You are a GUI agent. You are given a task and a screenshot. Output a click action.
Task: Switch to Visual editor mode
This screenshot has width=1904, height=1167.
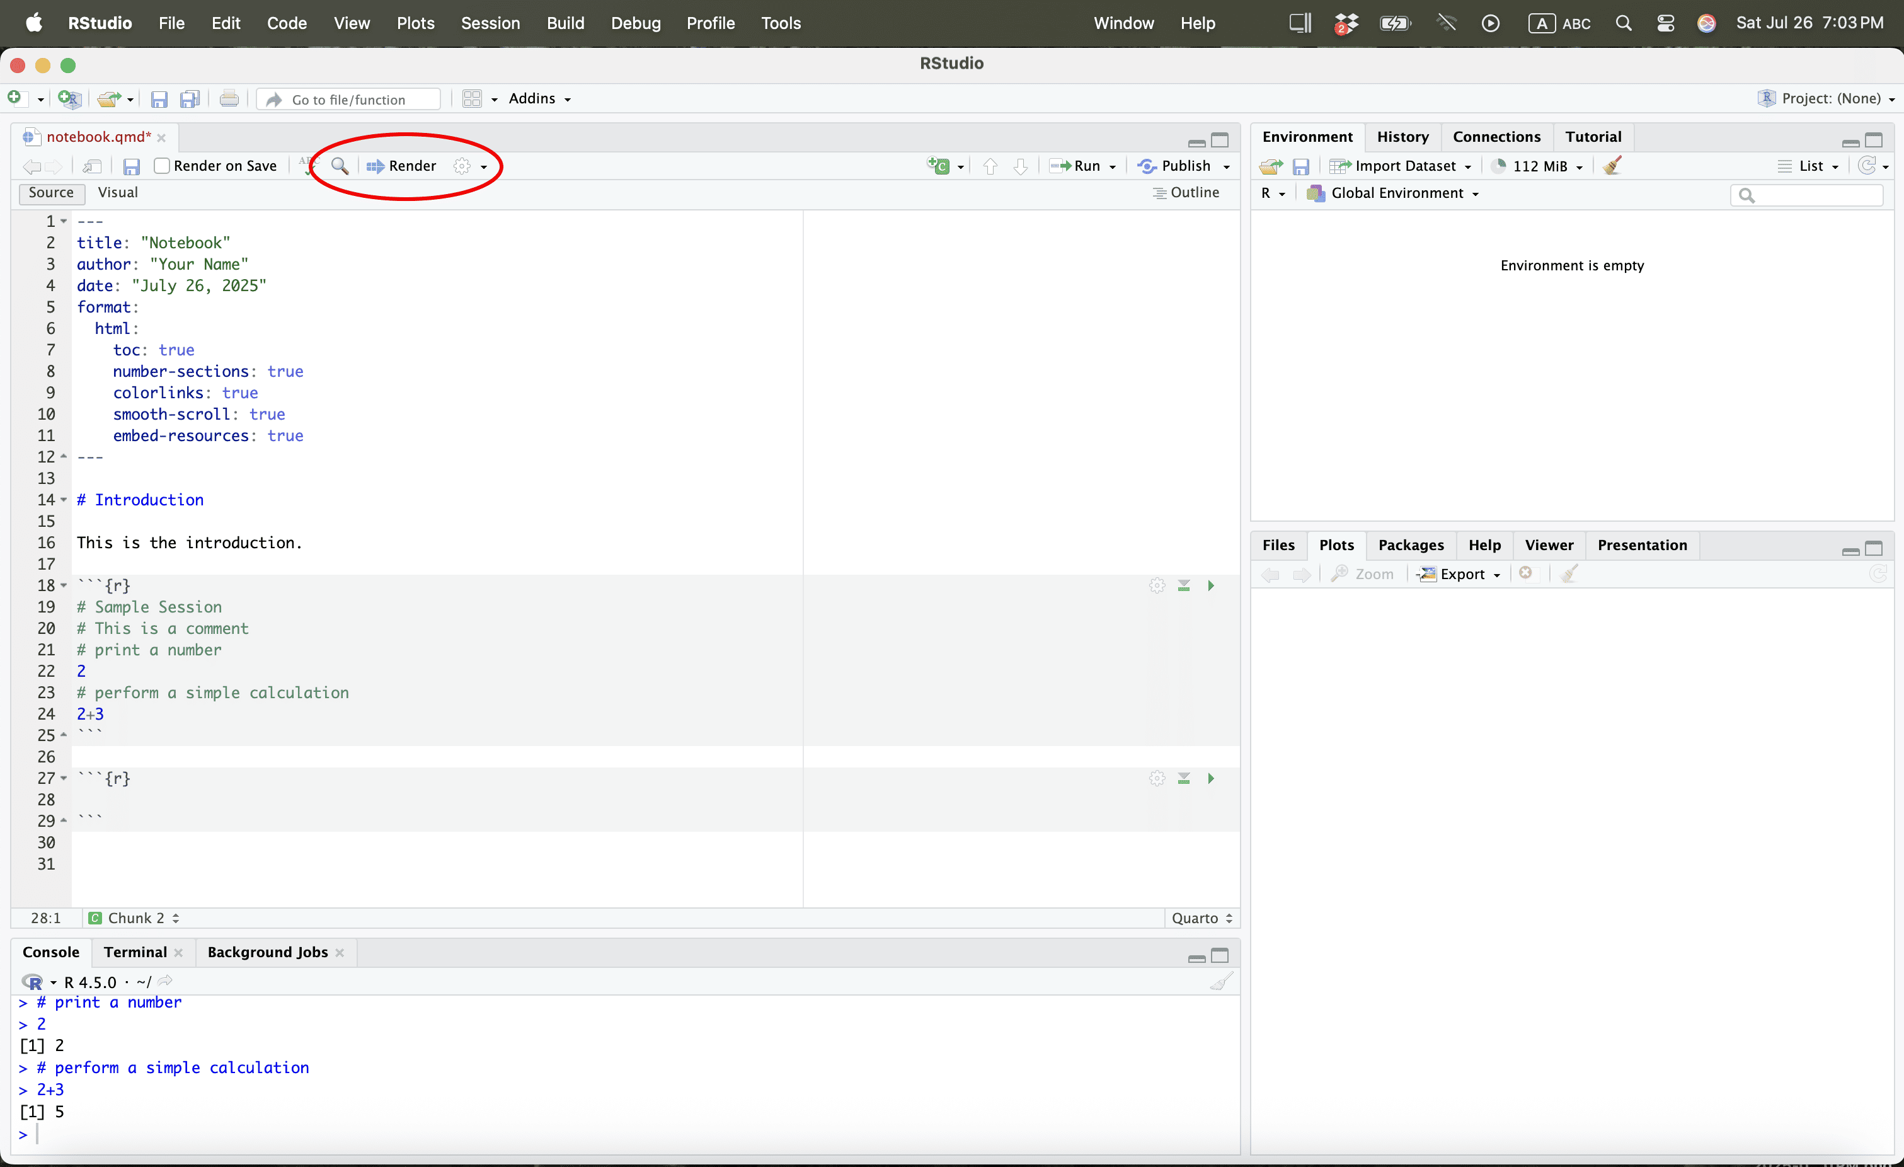117,192
